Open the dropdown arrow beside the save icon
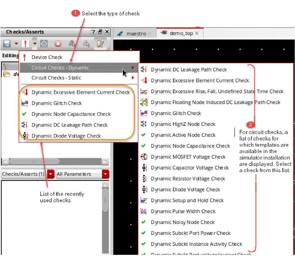This screenshot has height=256, width=295. coord(16,44)
